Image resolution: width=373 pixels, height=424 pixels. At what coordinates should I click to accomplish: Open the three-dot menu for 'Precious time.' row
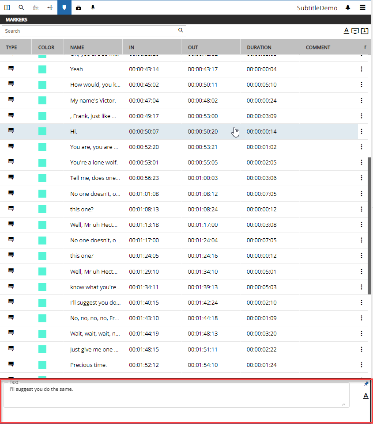tap(362, 365)
